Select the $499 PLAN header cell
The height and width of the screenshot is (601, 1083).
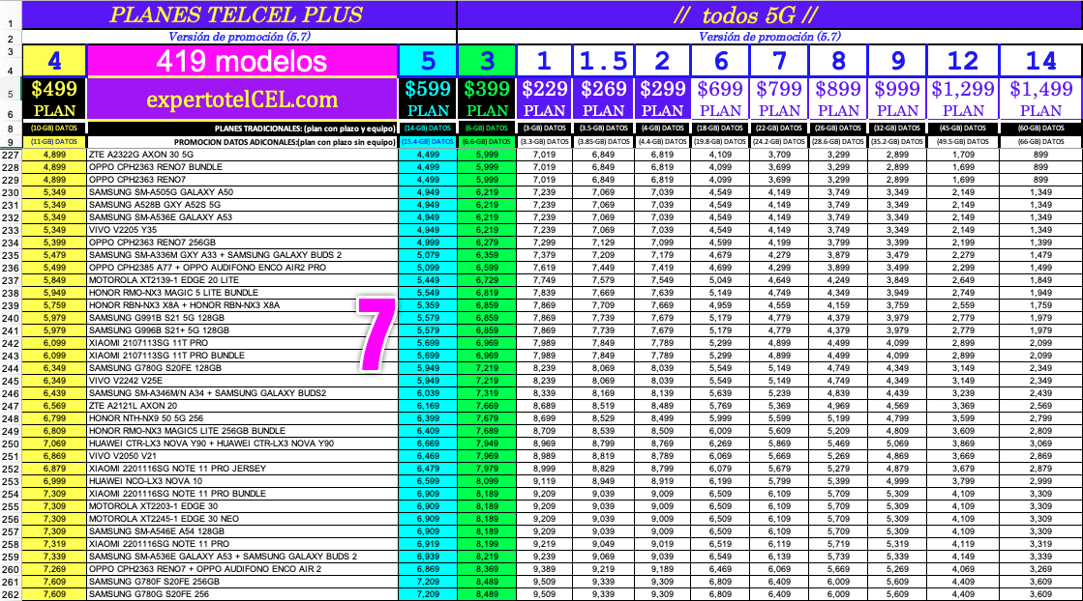[x=54, y=99]
